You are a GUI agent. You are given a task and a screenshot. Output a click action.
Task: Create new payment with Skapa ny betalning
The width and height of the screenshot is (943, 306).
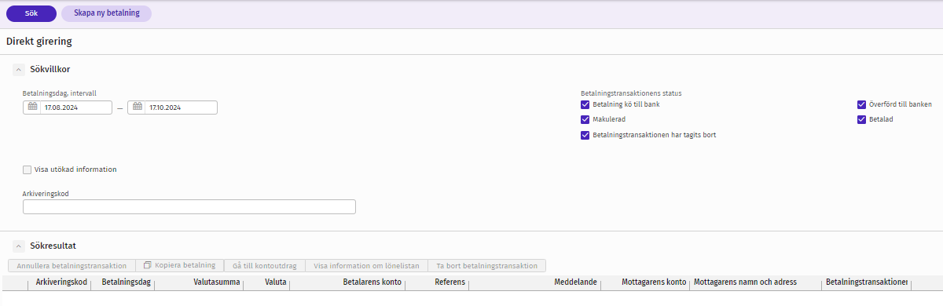(106, 13)
